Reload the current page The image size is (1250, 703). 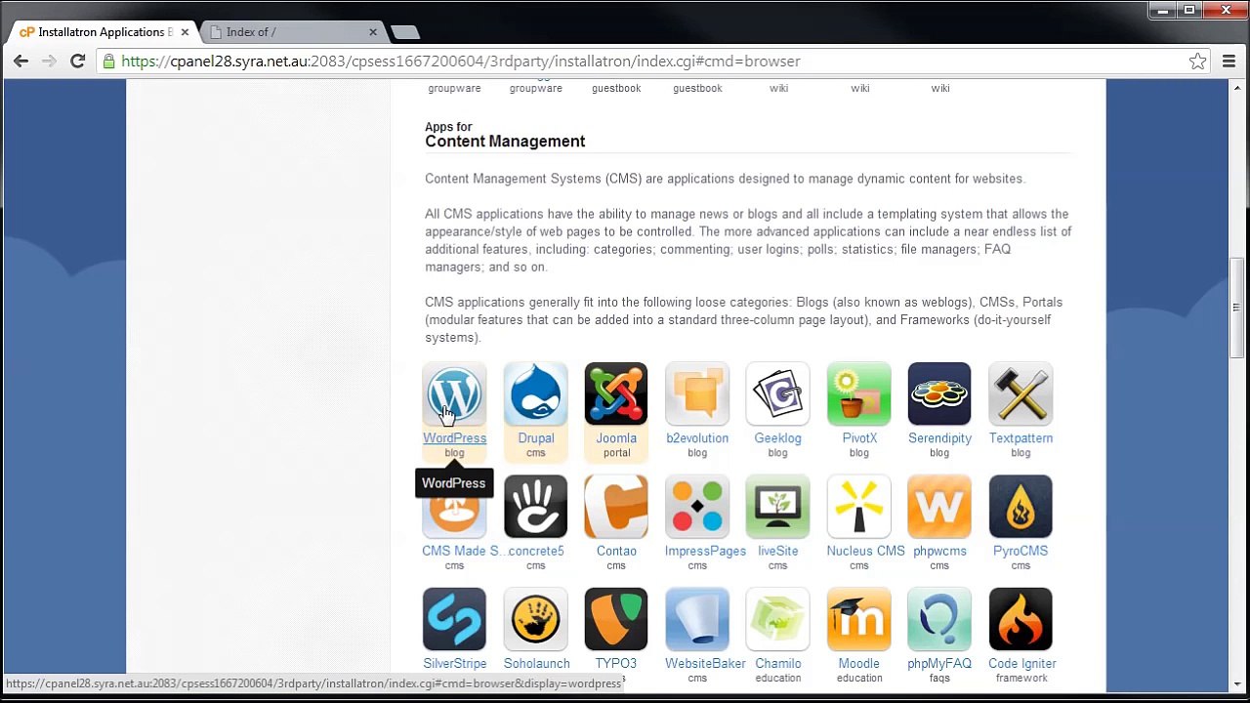(78, 62)
